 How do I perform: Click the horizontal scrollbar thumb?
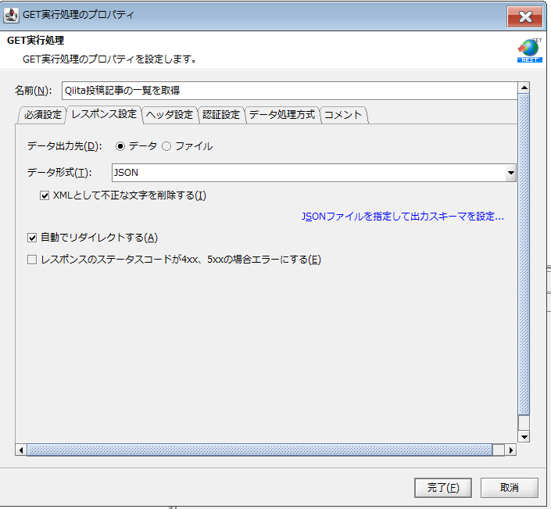(259, 450)
